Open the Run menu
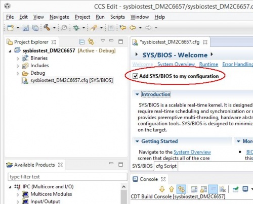This screenshot has width=253, height=204. (100, 17)
